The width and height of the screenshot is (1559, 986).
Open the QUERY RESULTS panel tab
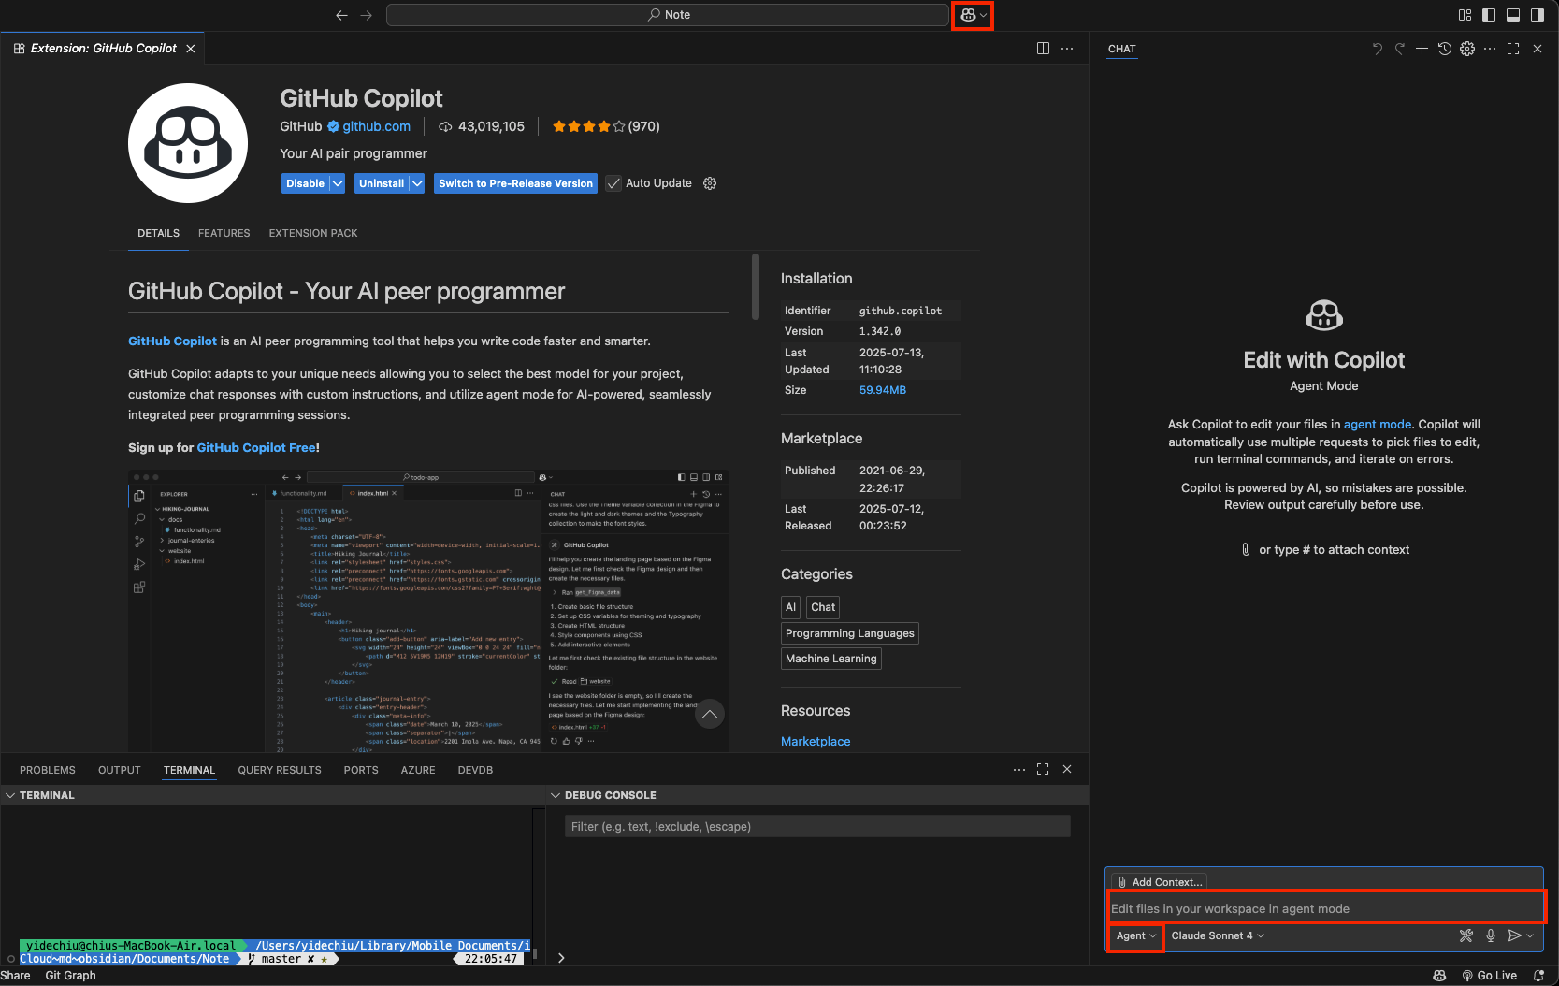[280, 770]
